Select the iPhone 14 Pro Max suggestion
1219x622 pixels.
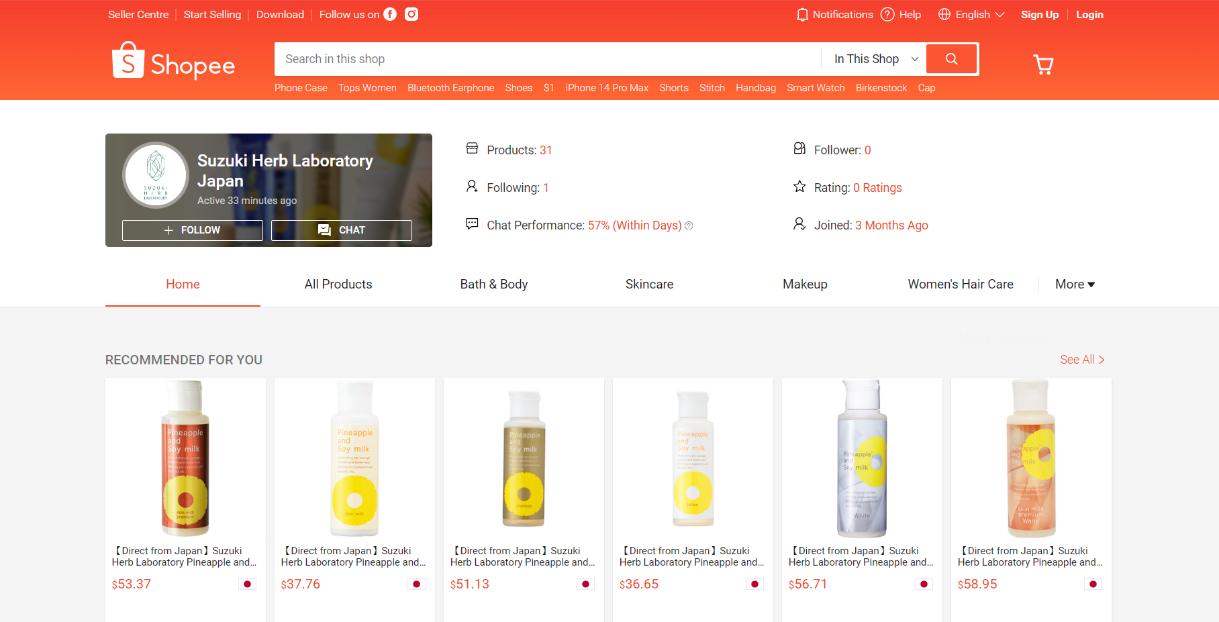pyautogui.click(x=607, y=88)
